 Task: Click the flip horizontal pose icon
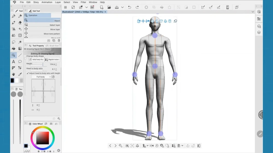point(152,146)
